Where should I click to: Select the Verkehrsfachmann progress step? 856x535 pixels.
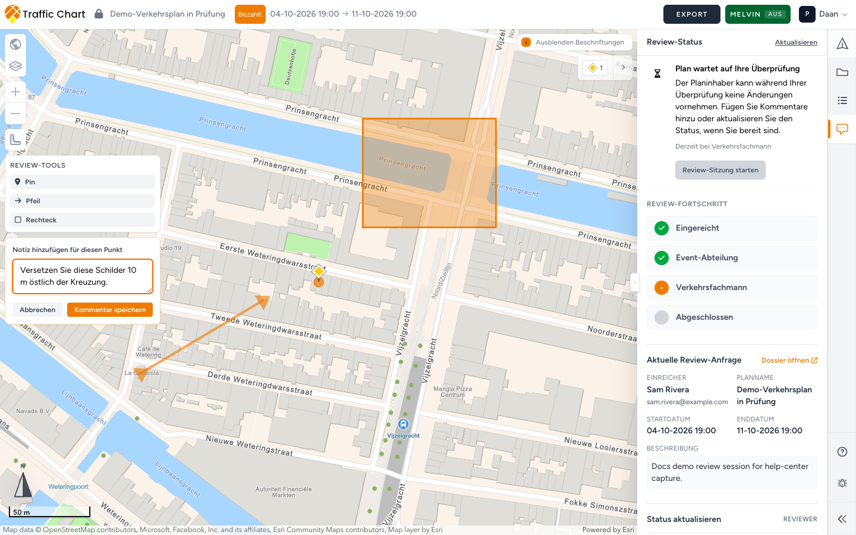click(732, 288)
